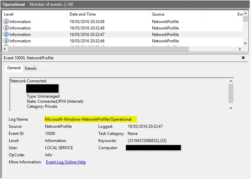This screenshot has height=179, width=251.
Task: Click the event list vertical scrollbar thumb
Action: [245, 19]
